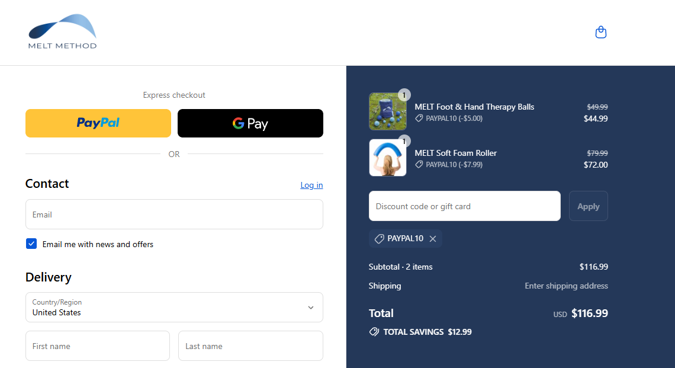Click the MELT Foot & Hand Therapy Balls title
675x368 pixels.
point(474,107)
